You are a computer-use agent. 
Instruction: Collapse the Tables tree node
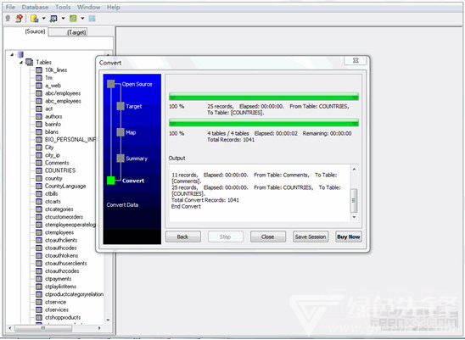[x=21, y=62]
